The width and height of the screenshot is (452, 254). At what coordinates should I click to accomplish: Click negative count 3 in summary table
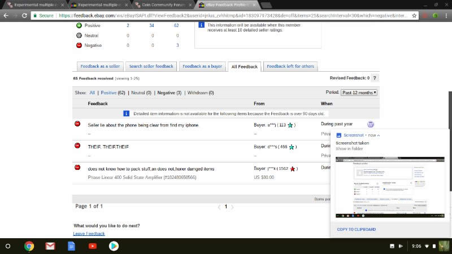click(x=177, y=45)
